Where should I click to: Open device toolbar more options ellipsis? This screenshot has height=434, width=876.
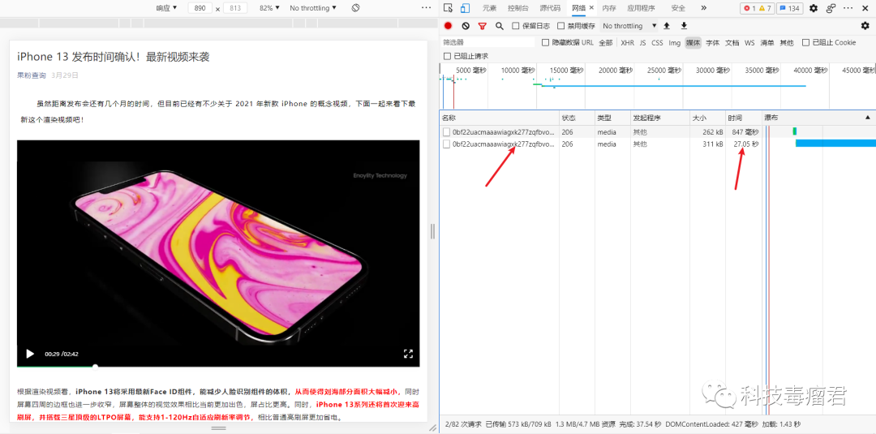pos(427,8)
